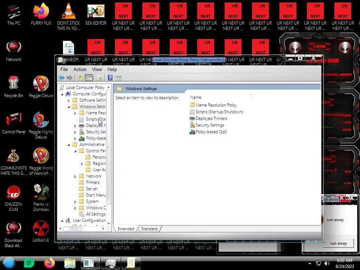Click the bottom run away button
Viewport: 360px width, 270px height.
click(x=339, y=243)
